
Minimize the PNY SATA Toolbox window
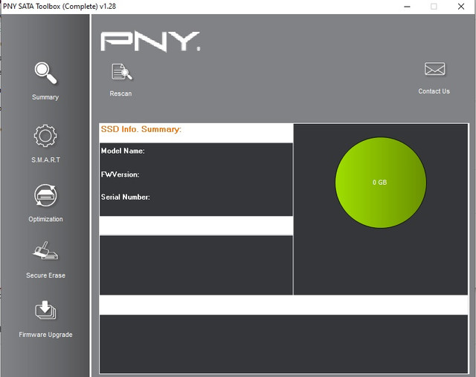point(407,7)
